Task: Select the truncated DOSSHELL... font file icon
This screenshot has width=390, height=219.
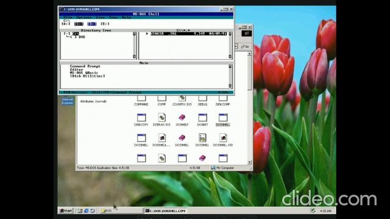Action: [x=161, y=138]
